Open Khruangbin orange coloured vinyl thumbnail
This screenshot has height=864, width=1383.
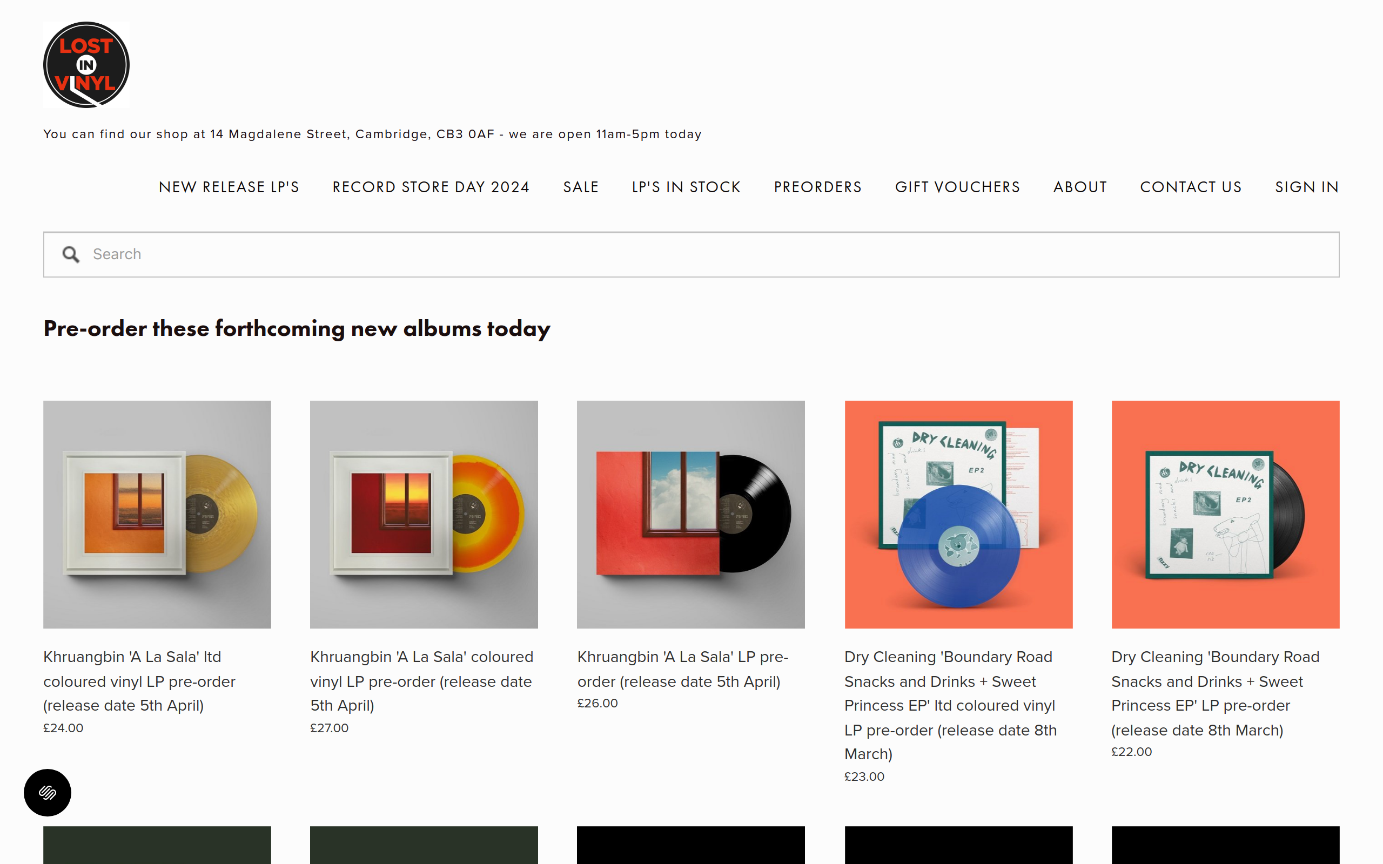click(x=424, y=514)
